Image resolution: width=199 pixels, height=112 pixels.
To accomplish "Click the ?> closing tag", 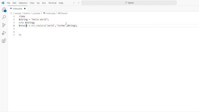I will click(x=20, y=35).
